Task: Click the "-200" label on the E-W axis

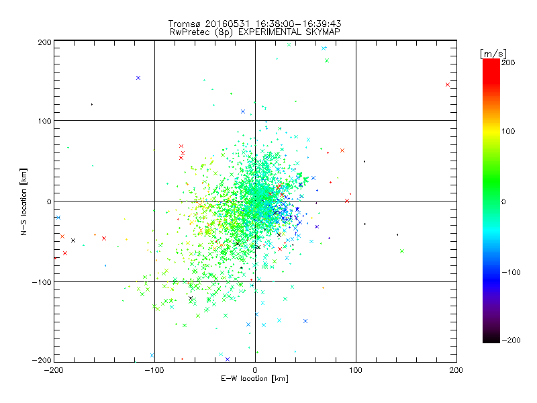Action: [x=54, y=370]
